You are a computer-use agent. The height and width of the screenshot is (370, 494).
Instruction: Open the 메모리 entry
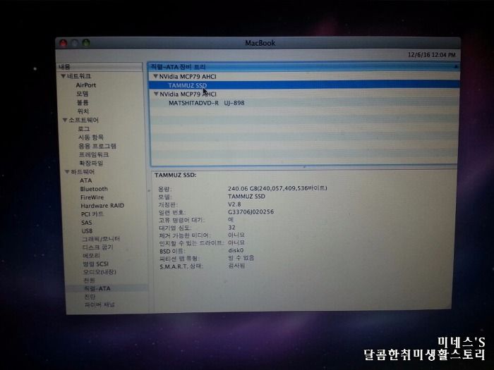pyautogui.click(x=91, y=255)
